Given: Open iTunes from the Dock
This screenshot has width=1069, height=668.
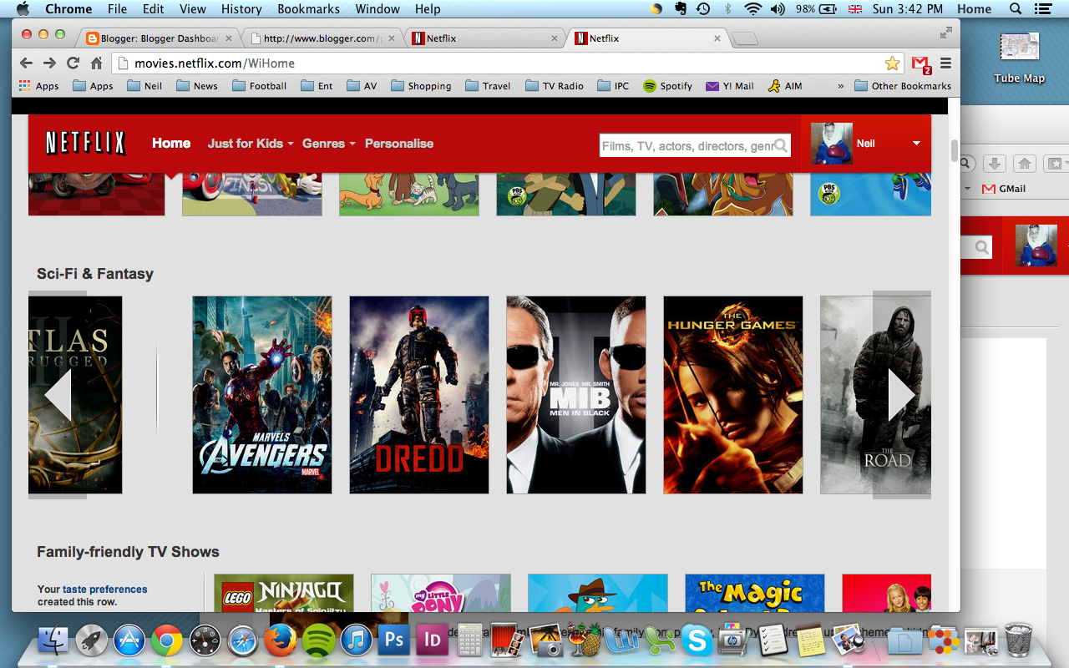Looking at the screenshot, I should coord(356,640).
